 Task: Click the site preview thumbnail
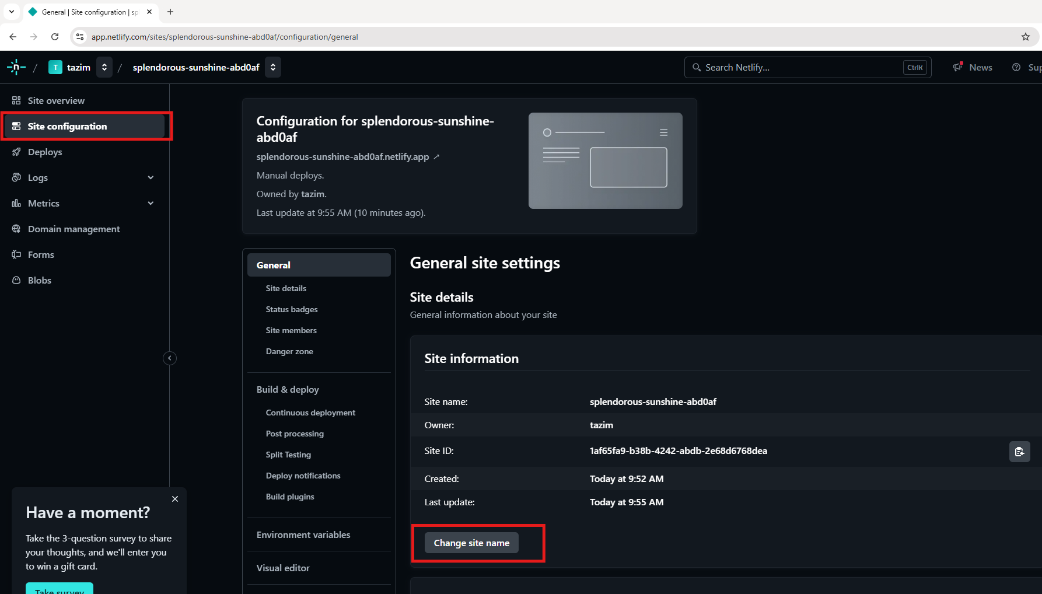(x=605, y=161)
